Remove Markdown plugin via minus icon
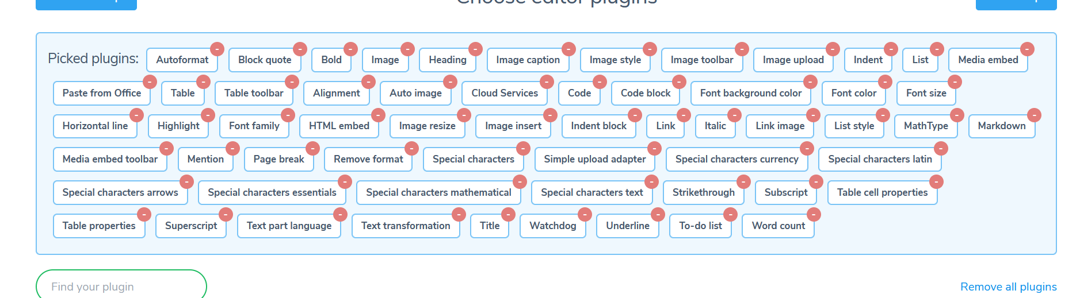This screenshot has height=298, width=1080. [1034, 115]
